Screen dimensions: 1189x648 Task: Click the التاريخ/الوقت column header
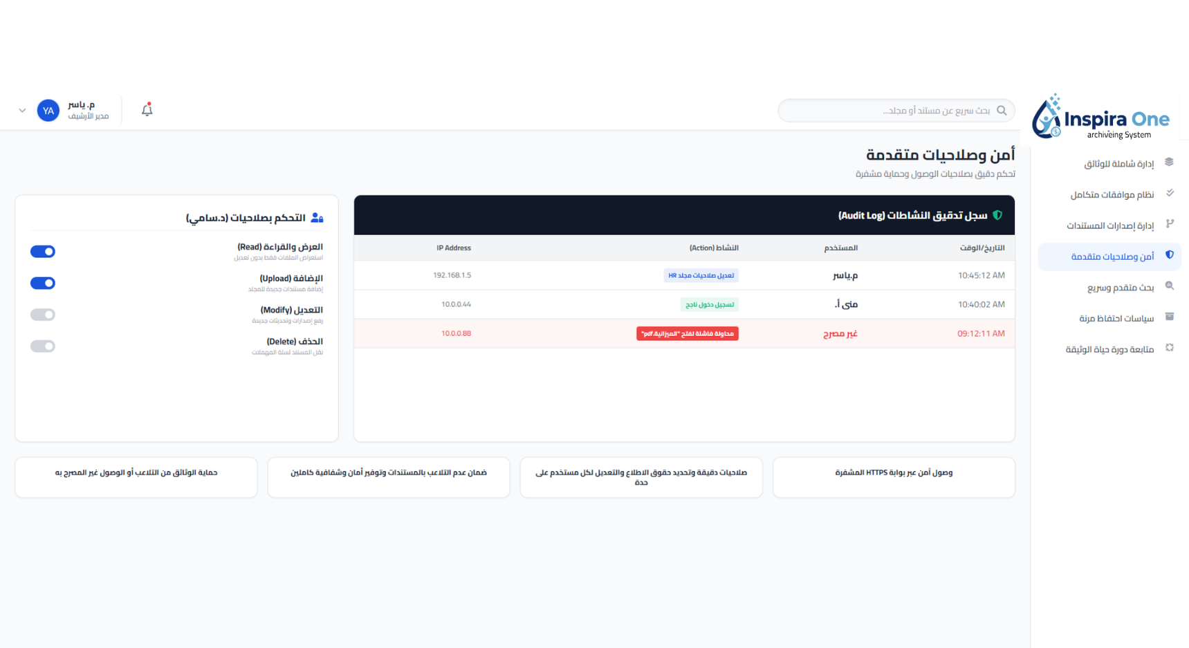(982, 248)
